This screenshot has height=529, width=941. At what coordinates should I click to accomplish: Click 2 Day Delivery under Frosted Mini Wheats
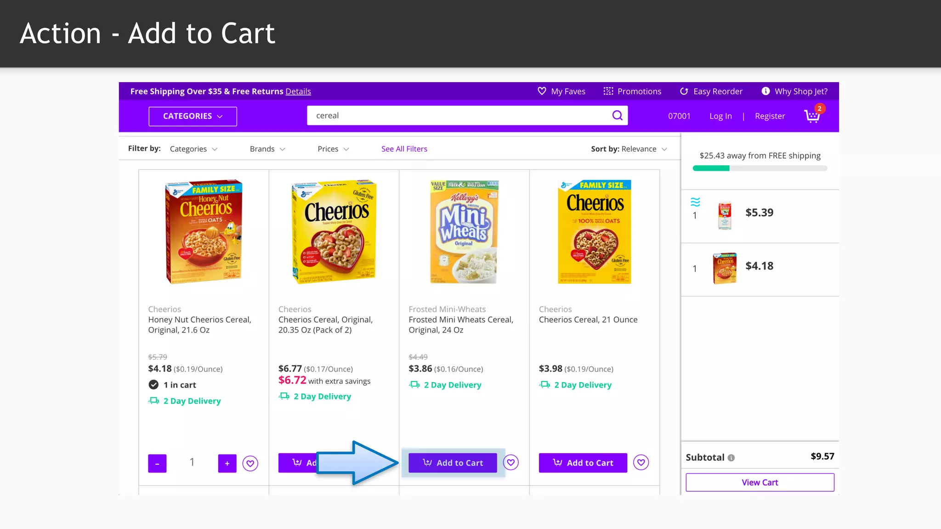[x=445, y=385]
